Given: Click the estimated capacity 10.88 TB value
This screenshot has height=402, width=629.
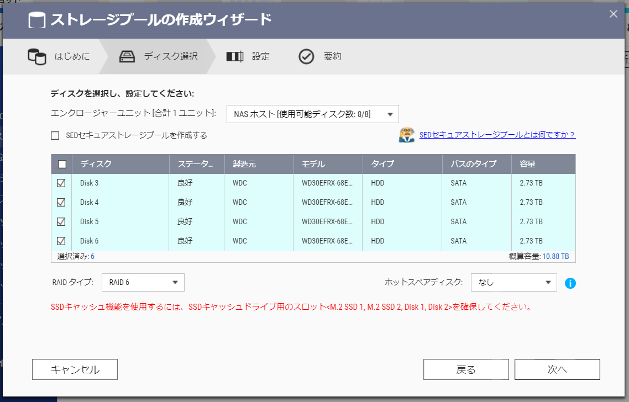Looking at the screenshot, I should (x=555, y=257).
